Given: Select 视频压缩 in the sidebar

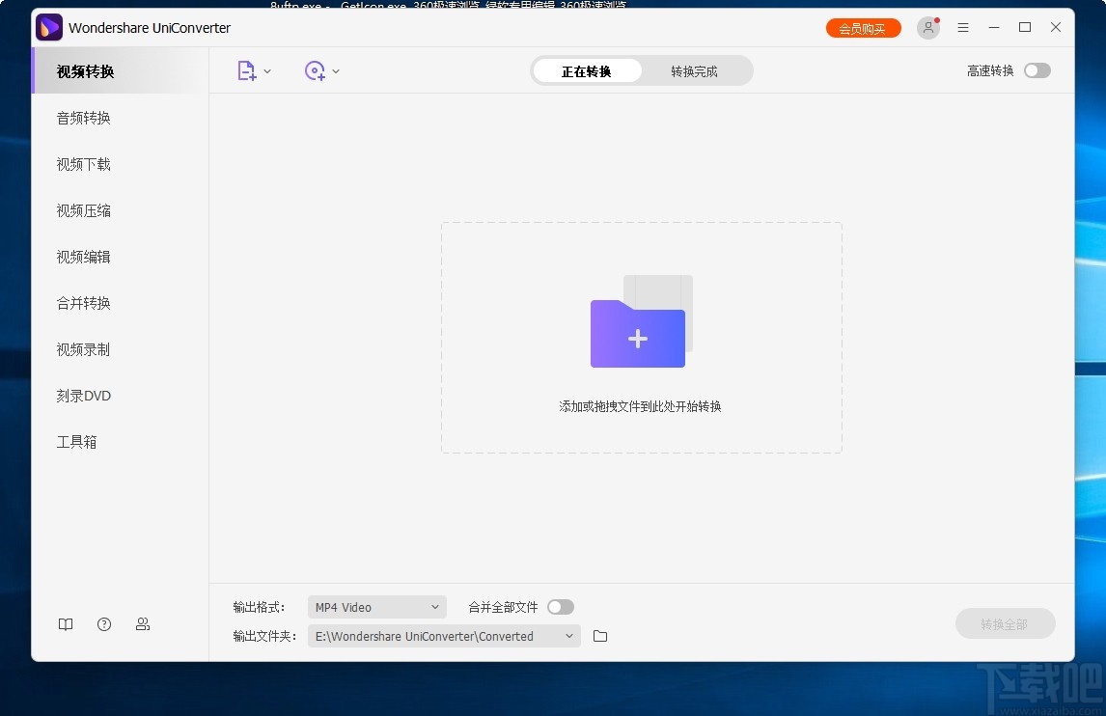Looking at the screenshot, I should pos(83,210).
